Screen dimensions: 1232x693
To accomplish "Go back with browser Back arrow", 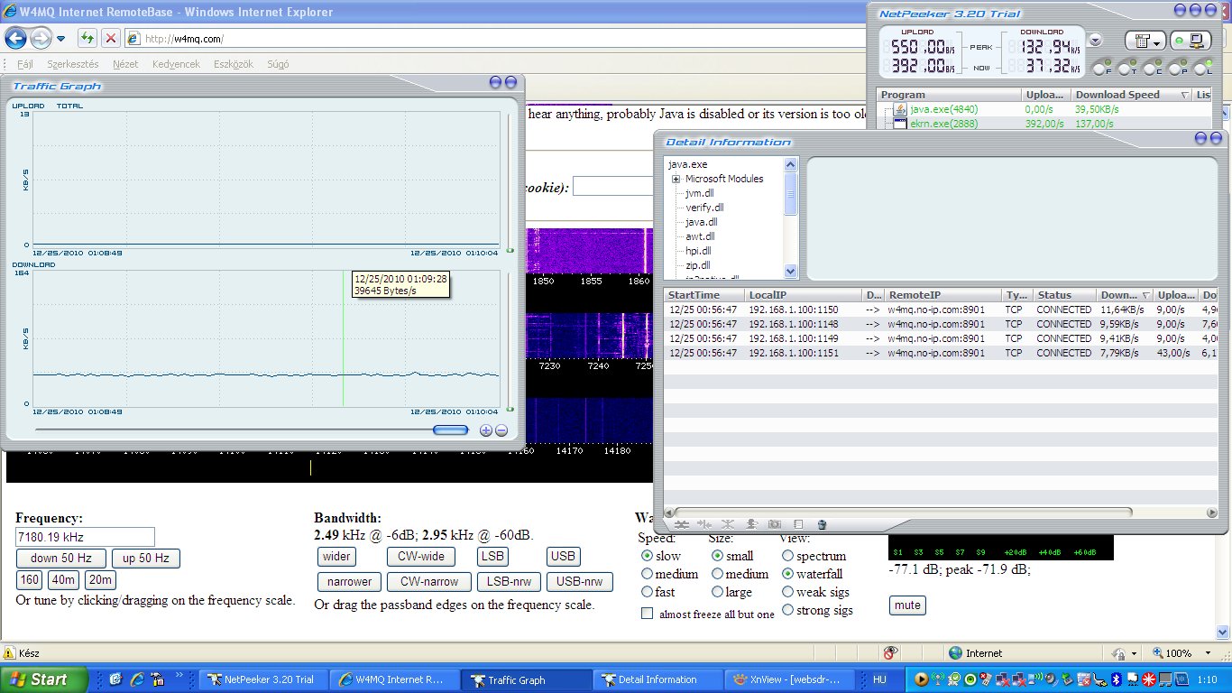I will click(15, 38).
